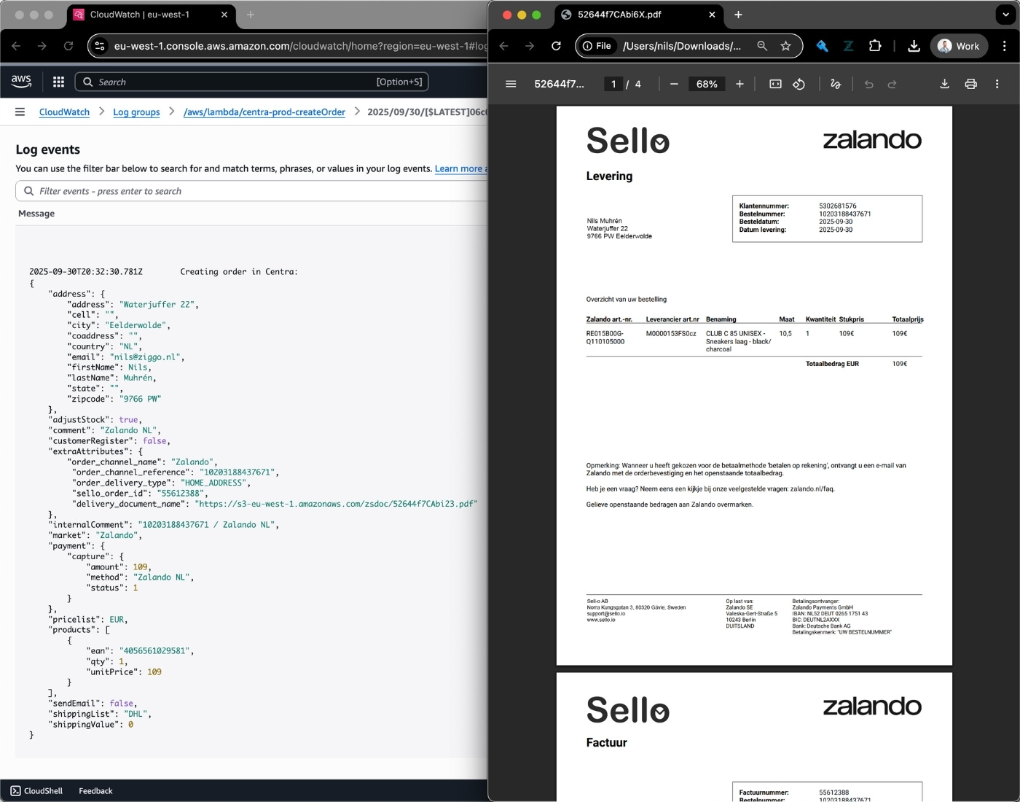Rotate the PDF counterclockwise
The width and height of the screenshot is (1020, 802).
[x=799, y=84]
